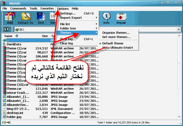The image size is (183, 126).
Task: Click the file list scrollbar up arrow
Action: point(179,35)
